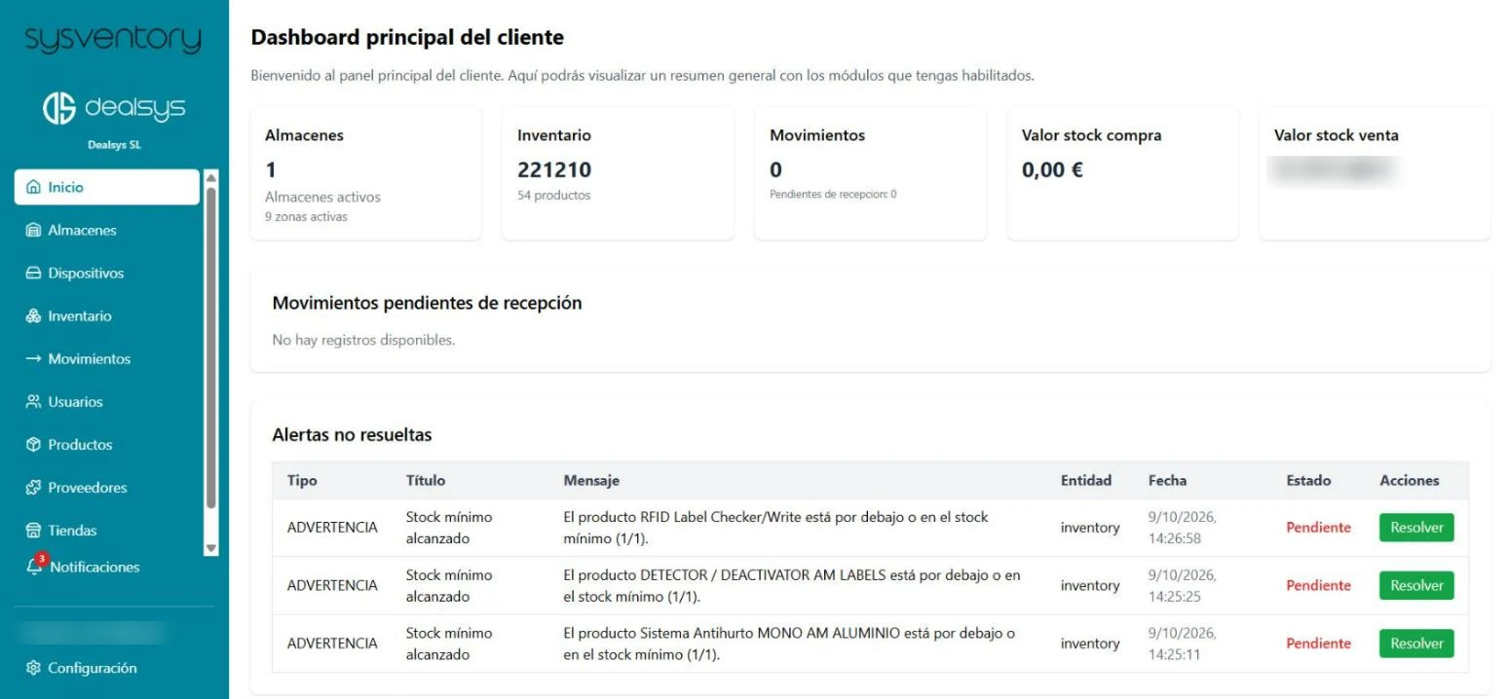Viewport: 1508px width, 699px height.
Task: Click the Estado column header
Action: click(x=1308, y=480)
